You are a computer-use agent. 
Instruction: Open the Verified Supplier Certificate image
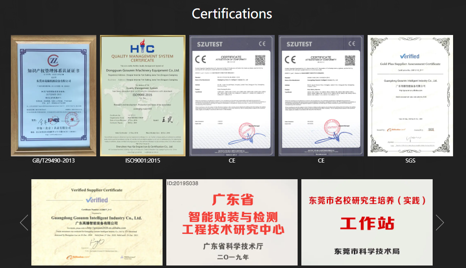click(x=97, y=222)
